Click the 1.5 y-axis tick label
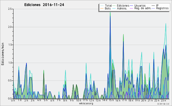The height and width of the screenshot is (106, 172). [x=10, y=45]
